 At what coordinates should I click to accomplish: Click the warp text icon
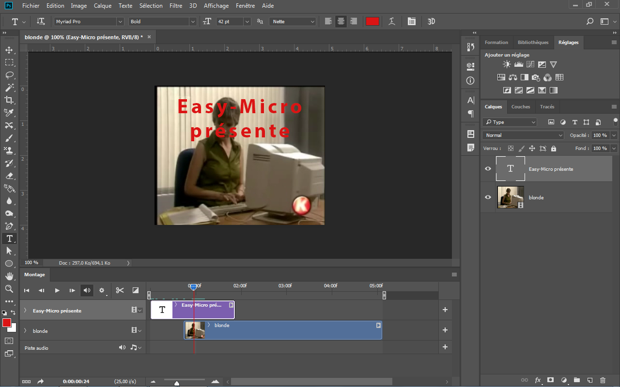point(392,21)
